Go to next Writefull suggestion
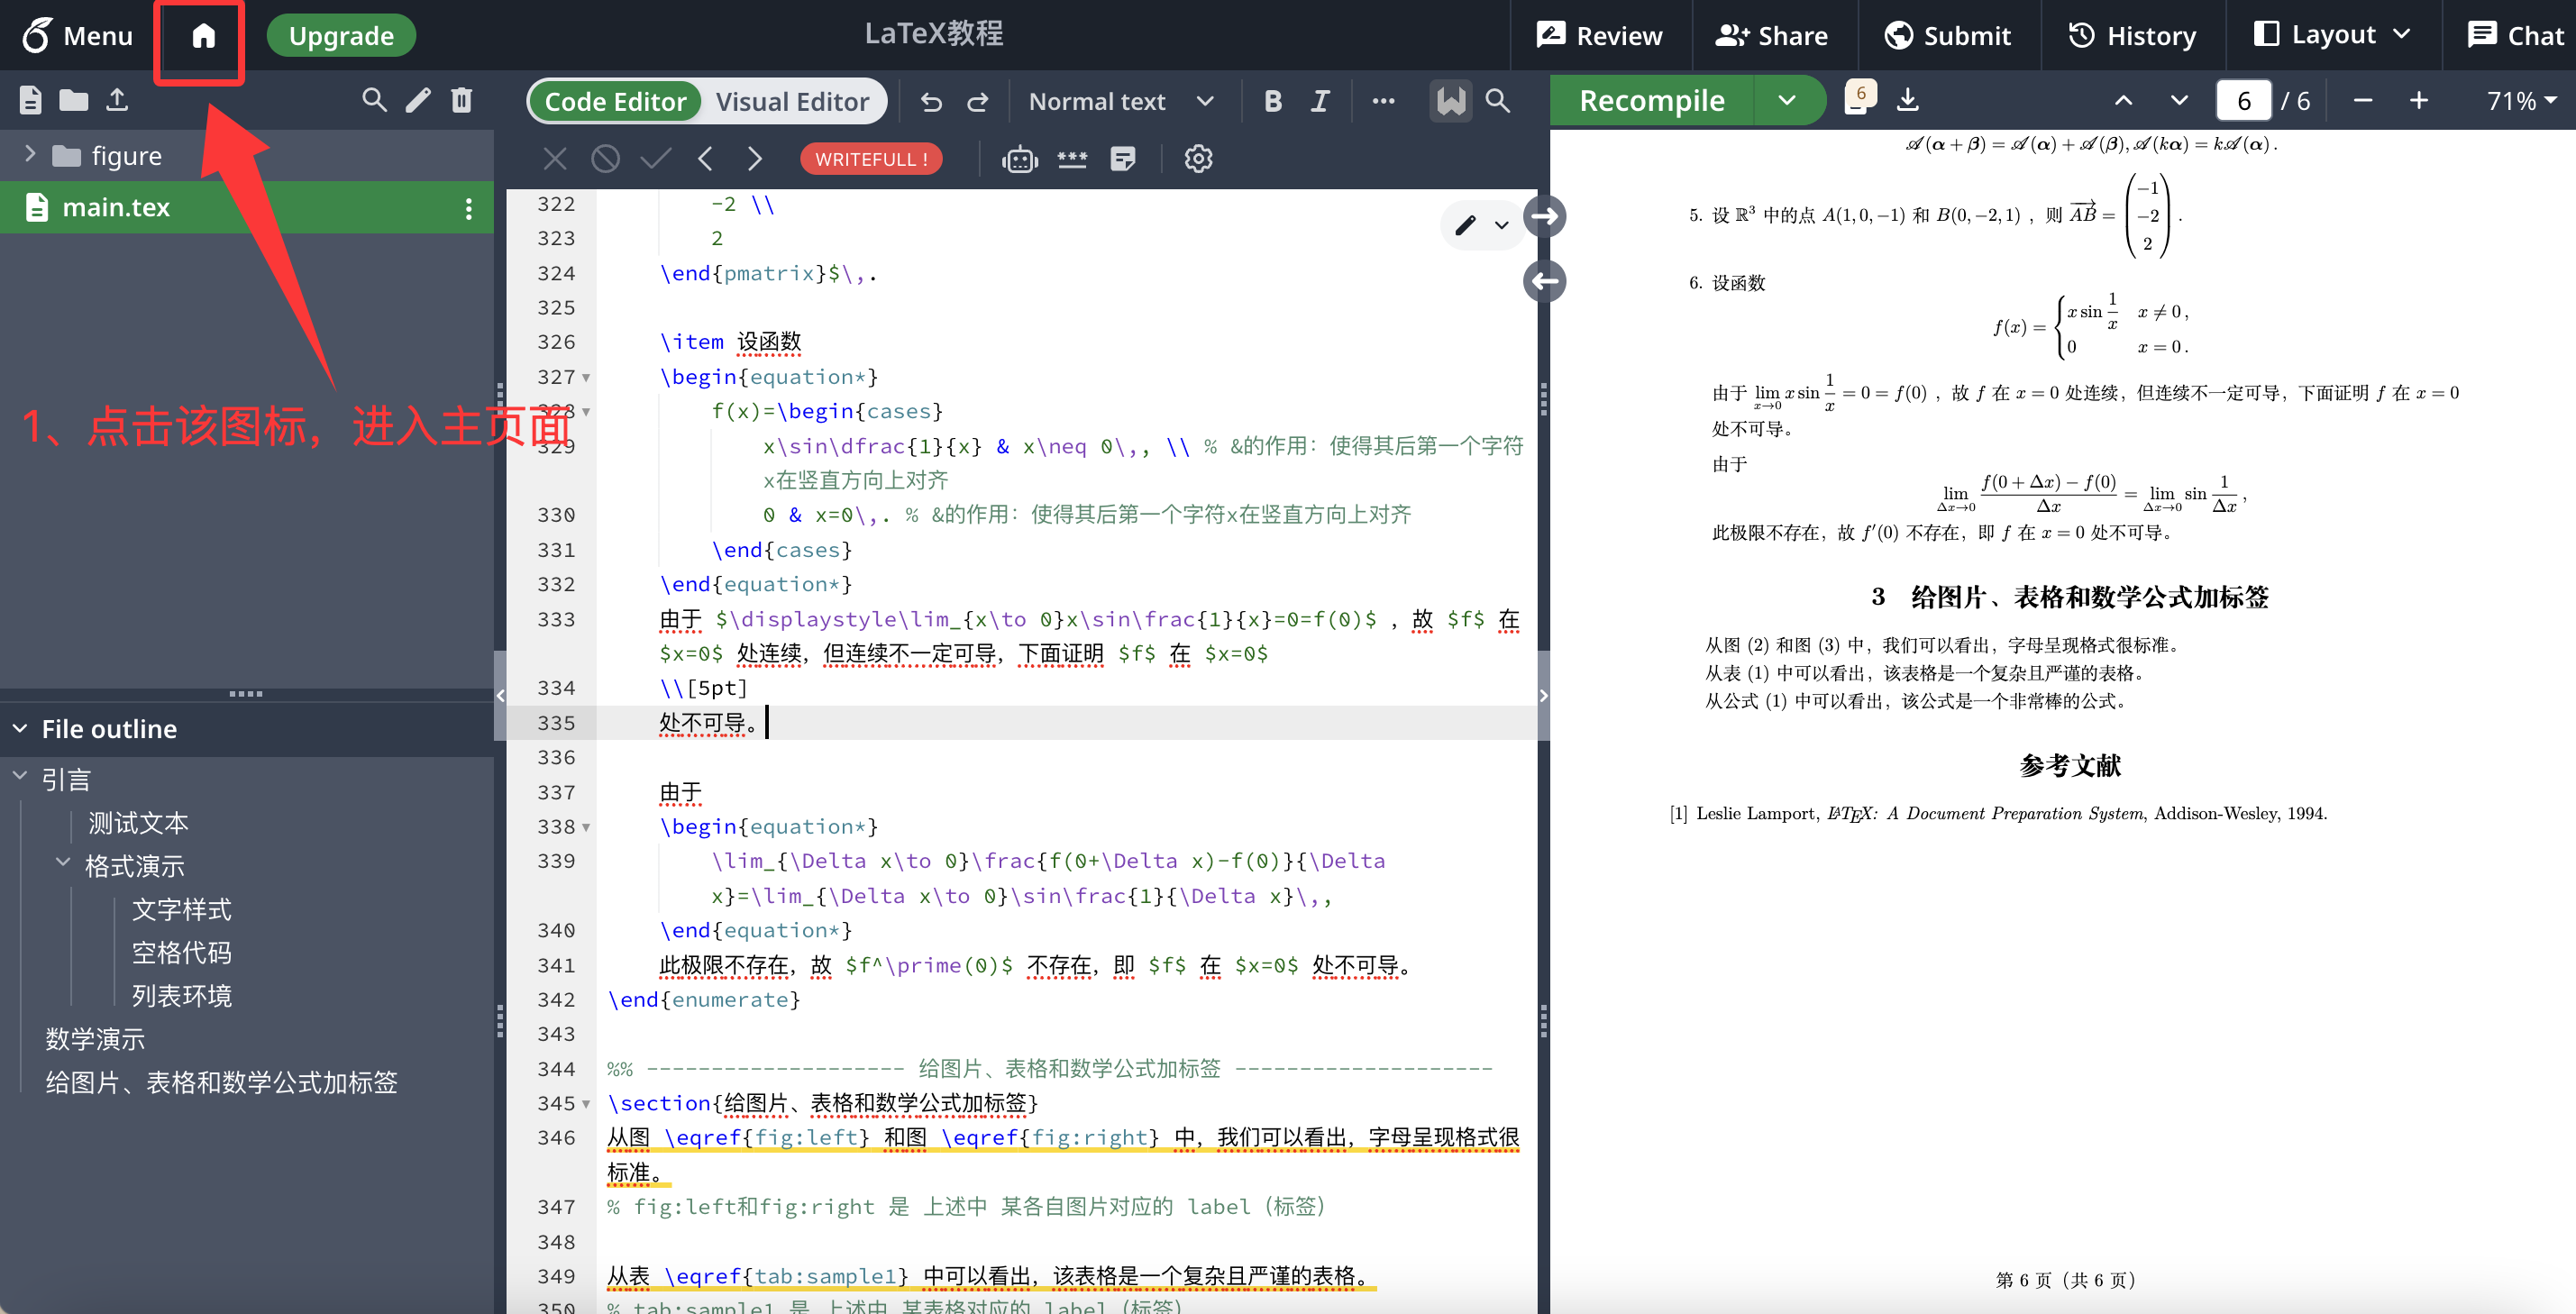Screen dimensions: 2576x1314 (x=755, y=158)
